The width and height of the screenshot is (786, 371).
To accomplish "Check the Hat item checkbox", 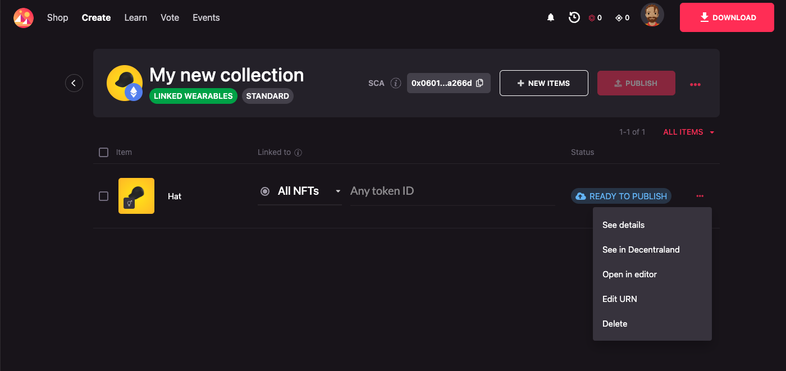I will tap(103, 196).
